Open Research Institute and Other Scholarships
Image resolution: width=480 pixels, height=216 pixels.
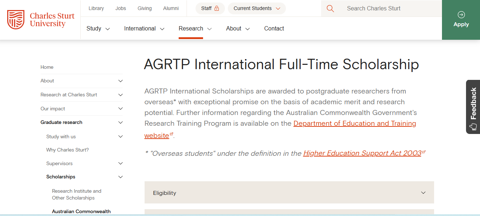pyautogui.click(x=77, y=194)
